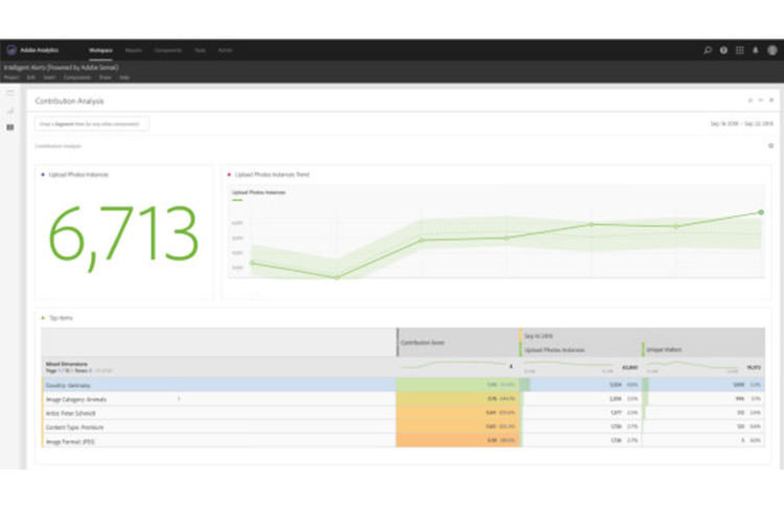Open the Help question-mark icon
784x523 pixels.
point(723,50)
